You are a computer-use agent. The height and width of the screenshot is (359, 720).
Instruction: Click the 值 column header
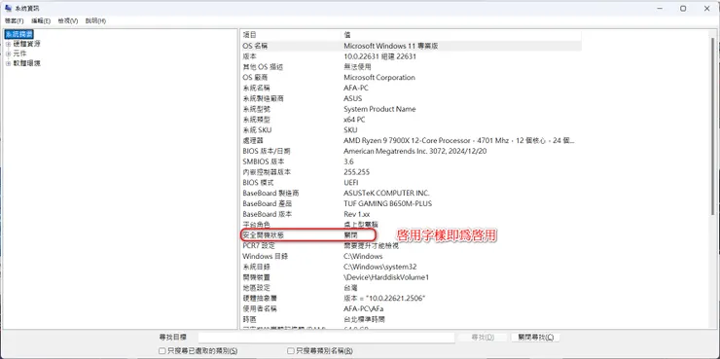coord(462,35)
